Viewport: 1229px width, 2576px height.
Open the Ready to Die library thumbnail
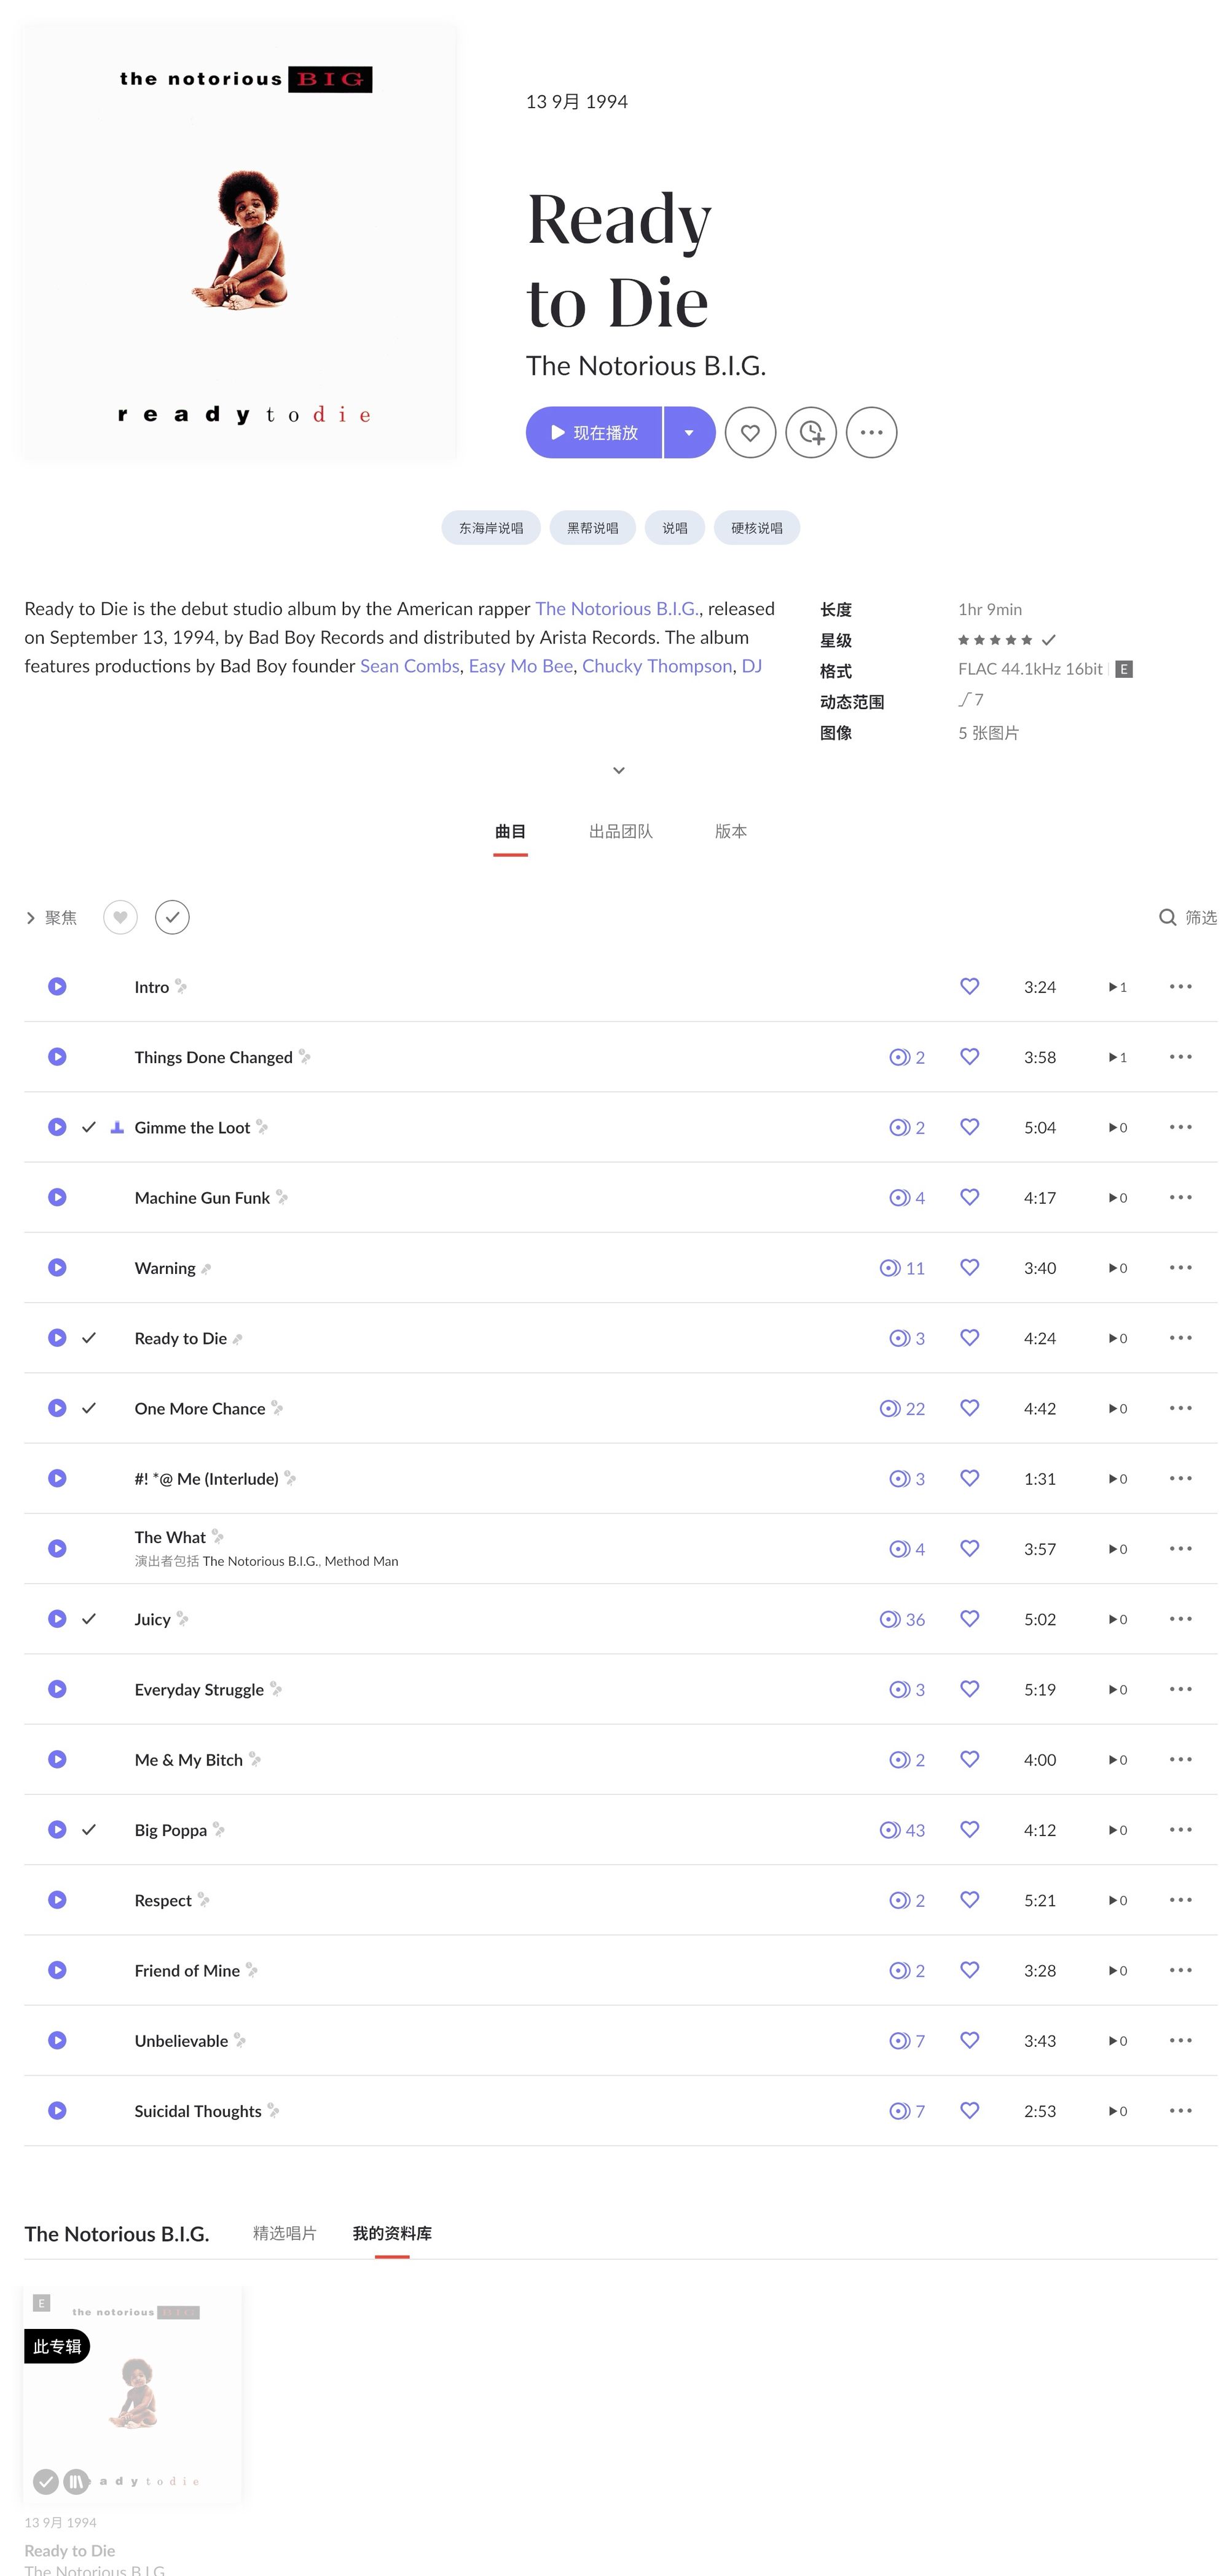pyautogui.click(x=133, y=2395)
